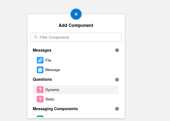This screenshot has width=170, height=121.
Task: Click the magnifier icon in the filter box
Action: (x=36, y=37)
